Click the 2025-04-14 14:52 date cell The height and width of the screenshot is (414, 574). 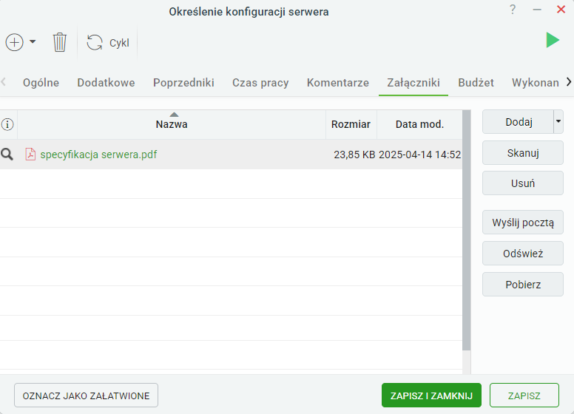tap(419, 155)
